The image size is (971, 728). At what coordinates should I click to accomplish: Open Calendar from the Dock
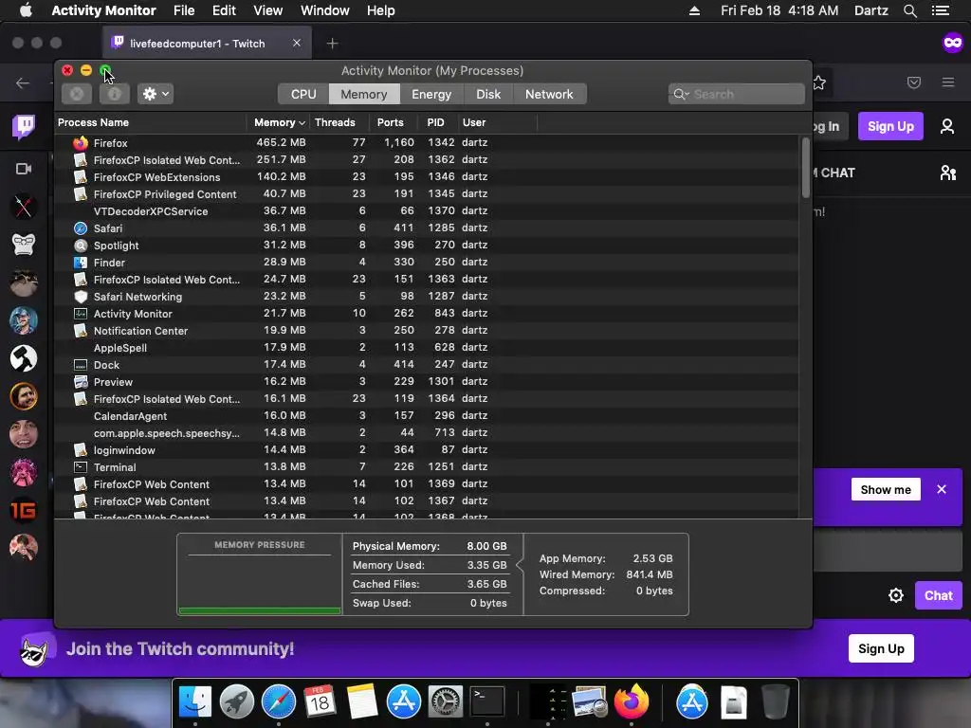click(x=320, y=702)
